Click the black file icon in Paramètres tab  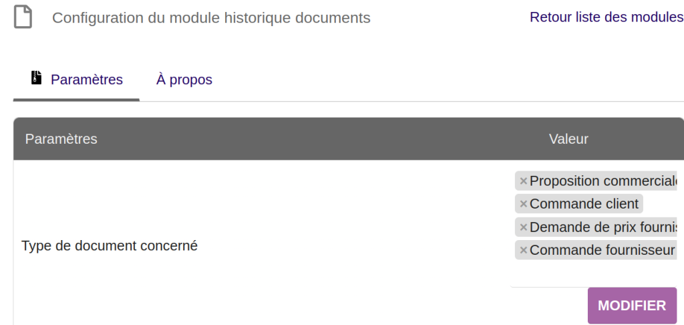point(36,78)
